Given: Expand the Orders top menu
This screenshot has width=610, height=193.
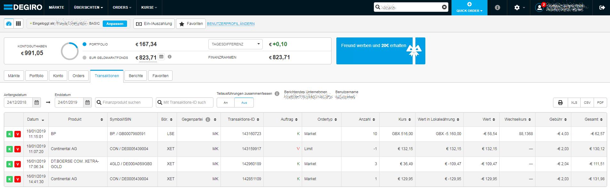Looking at the screenshot, I should tap(122, 7).
